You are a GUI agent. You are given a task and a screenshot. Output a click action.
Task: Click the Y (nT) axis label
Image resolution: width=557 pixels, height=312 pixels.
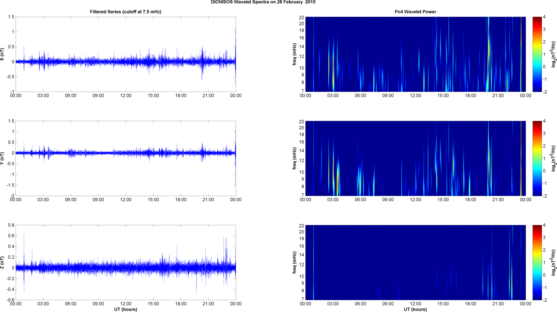[x=2, y=159]
